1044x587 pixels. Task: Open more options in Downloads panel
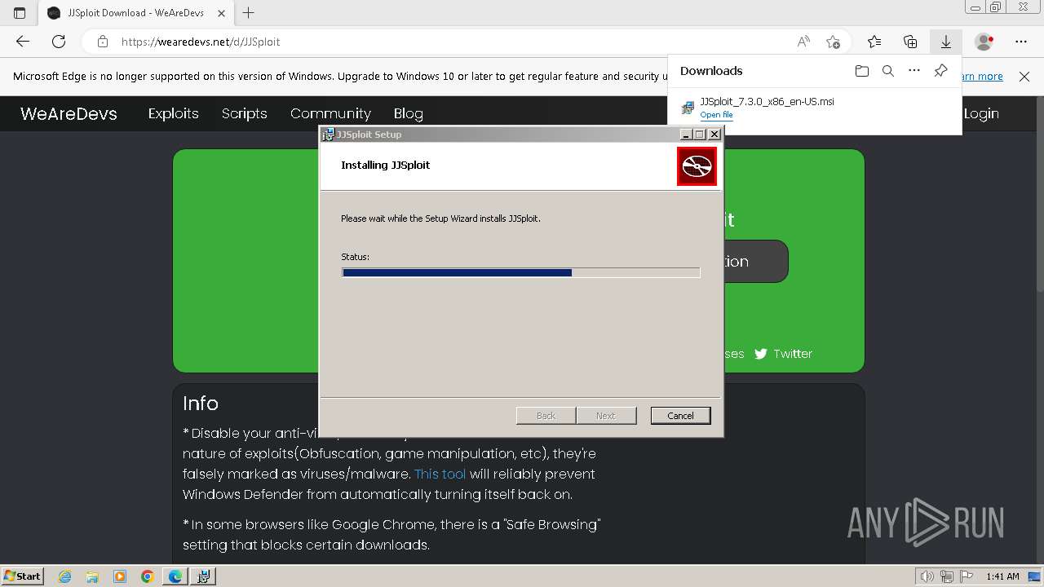pyautogui.click(x=914, y=71)
